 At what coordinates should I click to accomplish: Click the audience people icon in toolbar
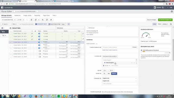(x=43, y=20)
